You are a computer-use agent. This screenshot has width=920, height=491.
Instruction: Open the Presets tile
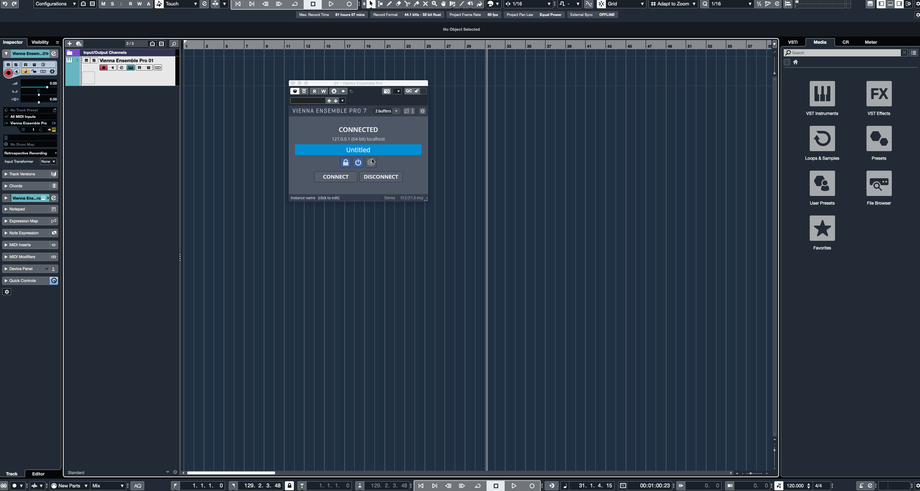pyautogui.click(x=879, y=138)
